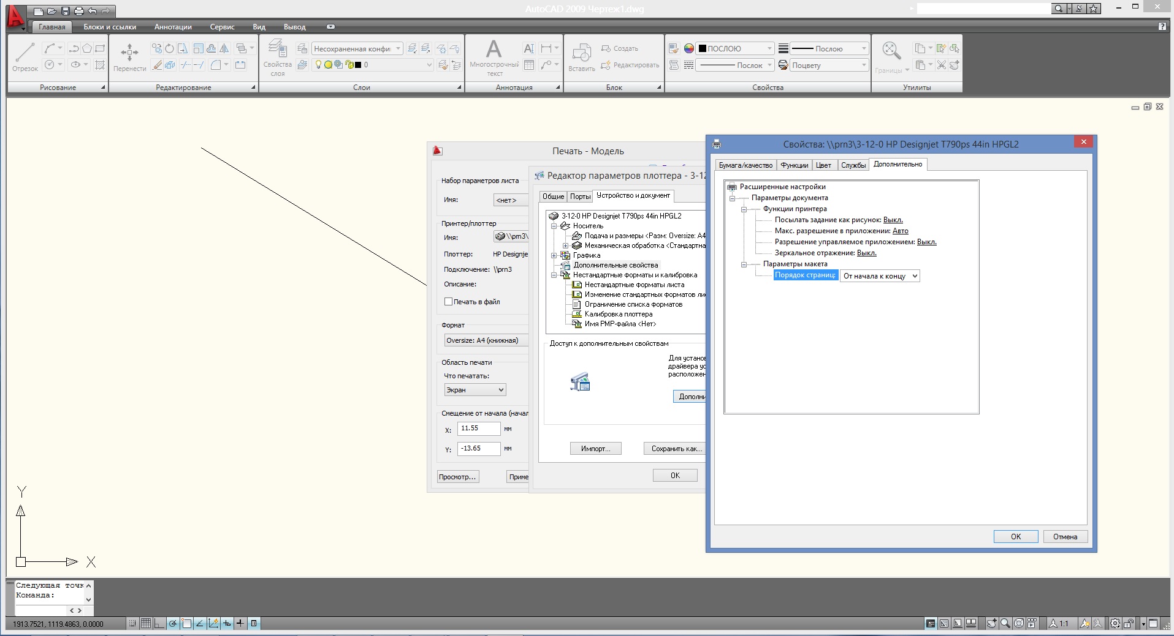Open the Порядок страниц dropdown

[880, 276]
